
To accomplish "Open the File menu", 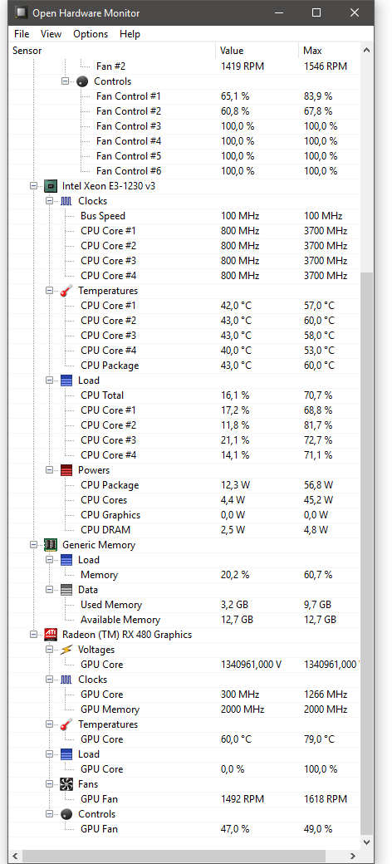I will (22, 33).
